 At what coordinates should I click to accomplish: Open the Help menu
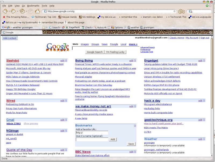click(x=52, y=6)
